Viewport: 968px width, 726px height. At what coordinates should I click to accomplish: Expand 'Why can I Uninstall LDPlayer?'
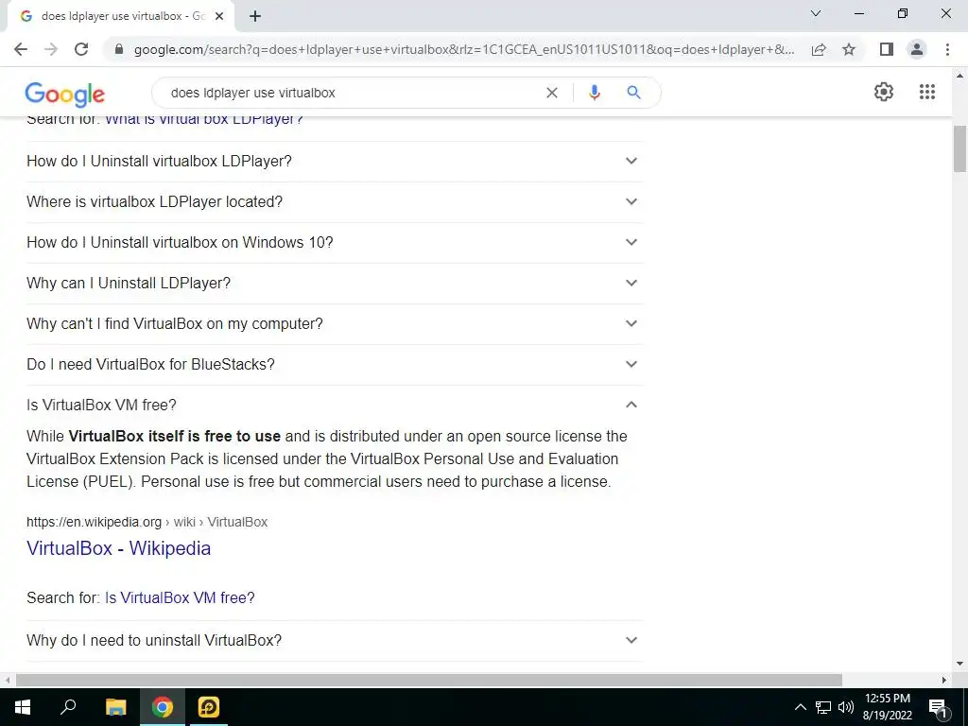(334, 284)
